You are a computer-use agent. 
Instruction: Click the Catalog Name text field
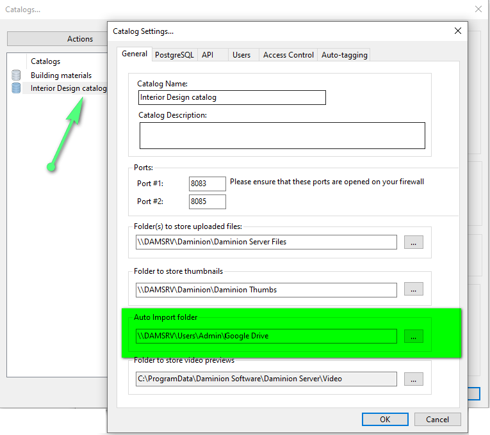point(232,97)
